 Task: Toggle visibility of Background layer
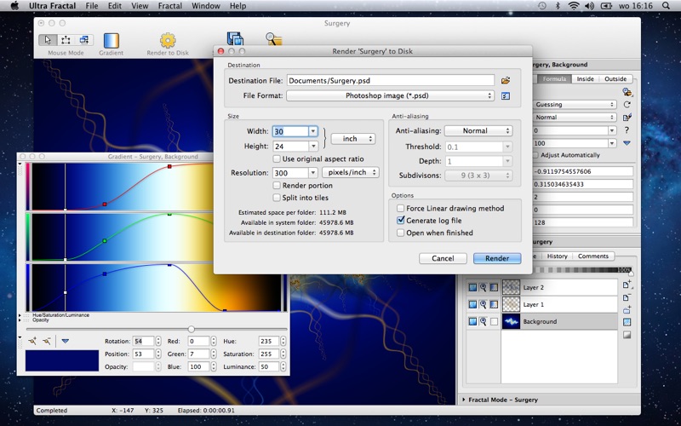472,322
